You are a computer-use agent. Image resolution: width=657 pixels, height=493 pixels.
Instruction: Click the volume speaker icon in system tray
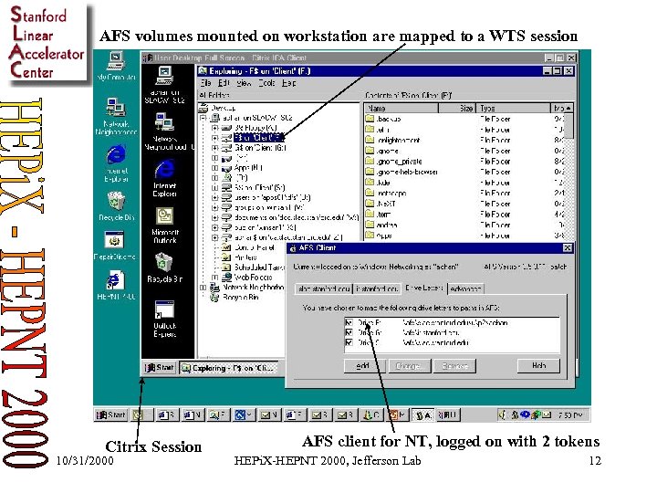(x=501, y=415)
